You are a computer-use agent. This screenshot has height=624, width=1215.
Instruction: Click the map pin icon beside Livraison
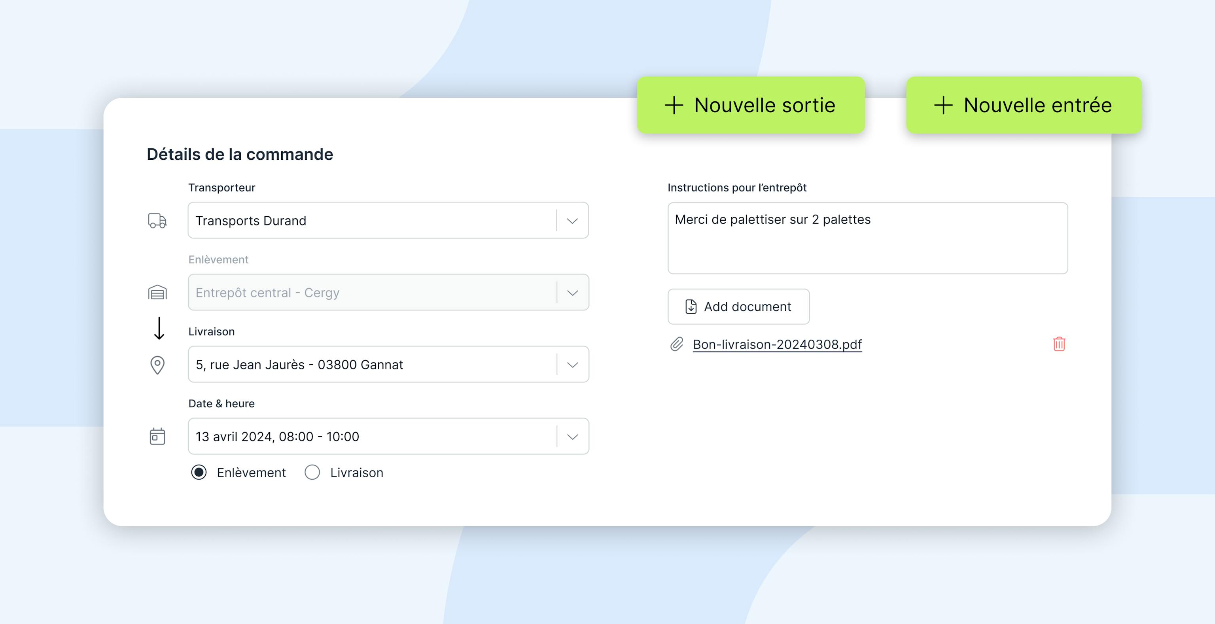[157, 365]
